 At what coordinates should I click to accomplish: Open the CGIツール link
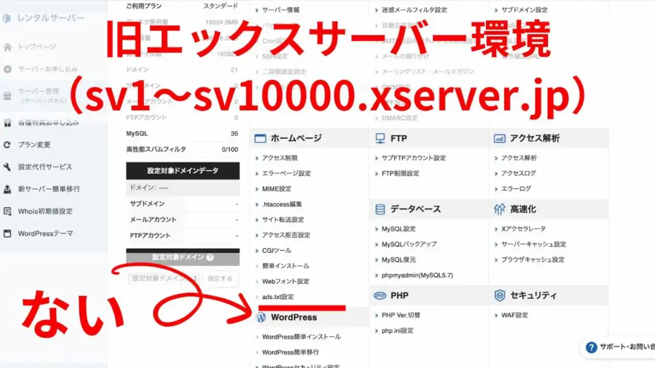point(276,250)
